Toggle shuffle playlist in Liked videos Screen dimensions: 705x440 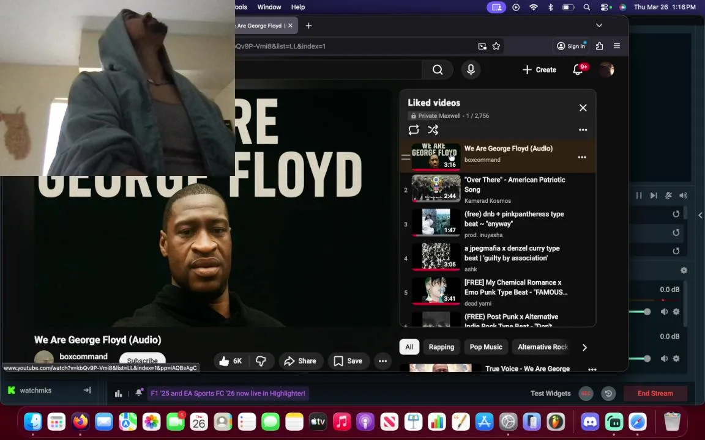(x=433, y=130)
